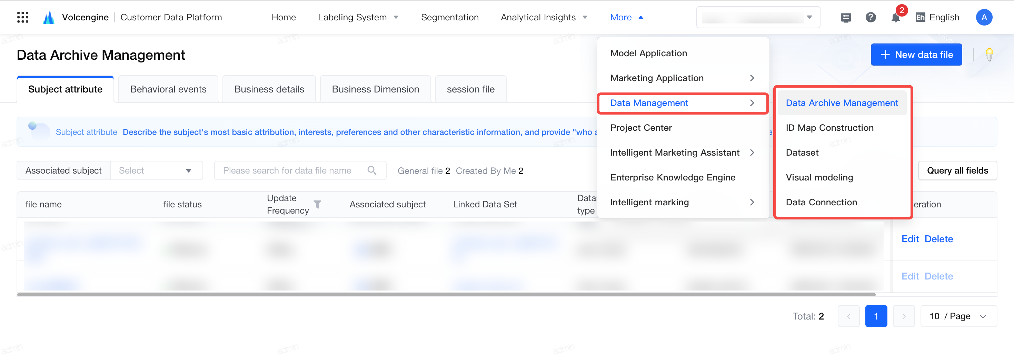
Task: Click the horizontal table scrollbar
Action: [446, 294]
